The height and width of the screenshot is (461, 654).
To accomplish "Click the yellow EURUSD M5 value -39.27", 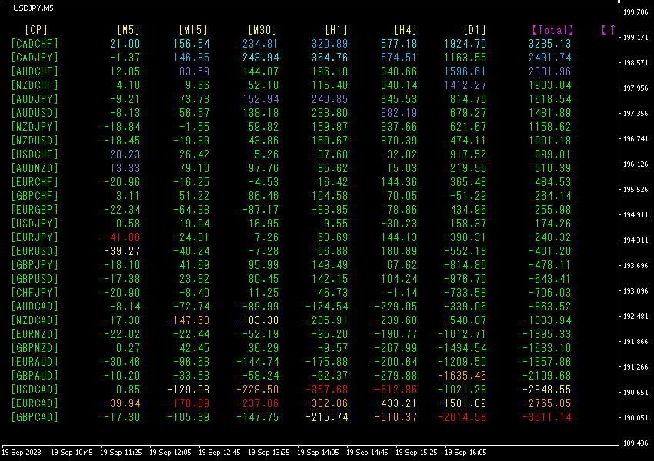I will coord(122,251).
